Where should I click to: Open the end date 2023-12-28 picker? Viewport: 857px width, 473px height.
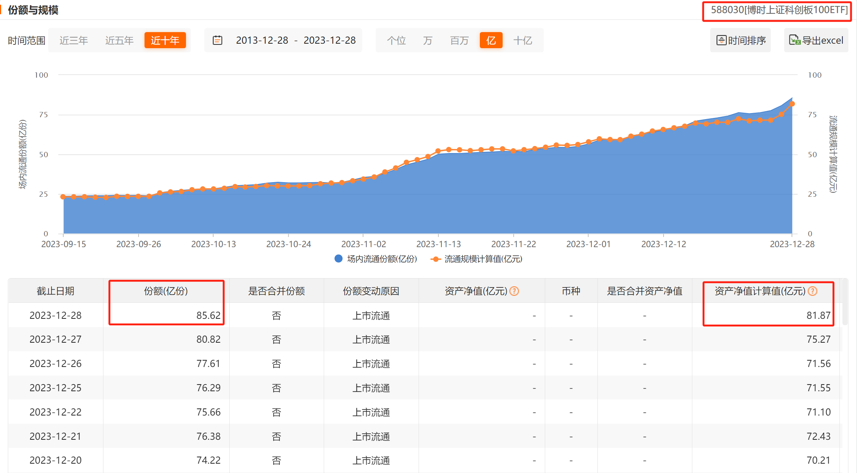[x=329, y=40]
